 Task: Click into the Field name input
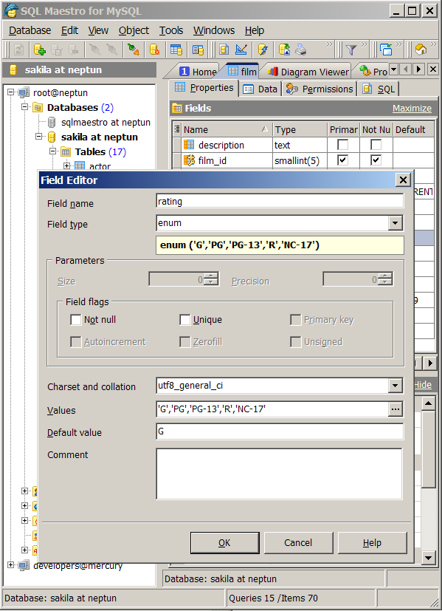(280, 202)
